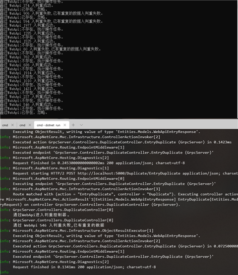Close the 'cmd - dotnet run' tab

[65, 125]
